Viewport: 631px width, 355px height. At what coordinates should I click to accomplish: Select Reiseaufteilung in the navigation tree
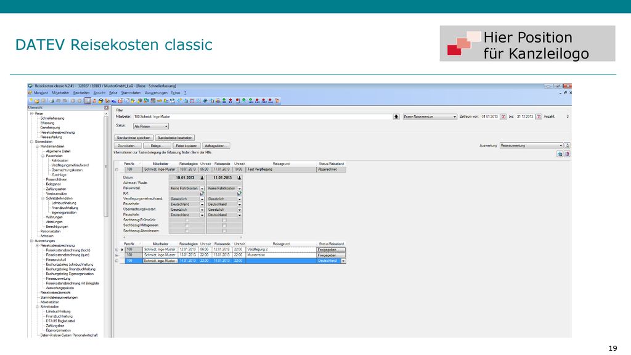(51, 137)
